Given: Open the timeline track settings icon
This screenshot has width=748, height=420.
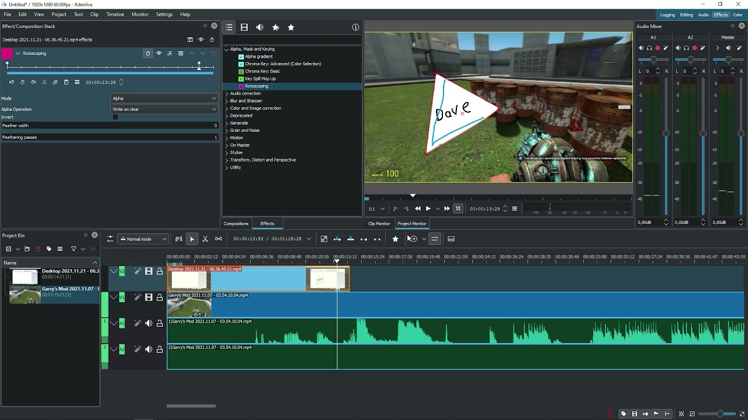Looking at the screenshot, I should (110, 239).
